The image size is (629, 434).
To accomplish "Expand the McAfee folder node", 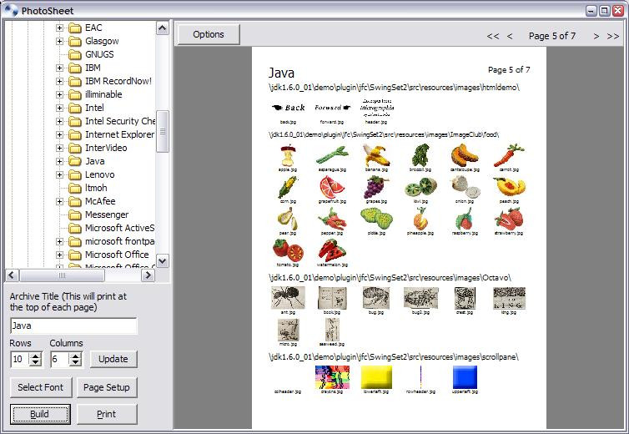I will click(59, 201).
